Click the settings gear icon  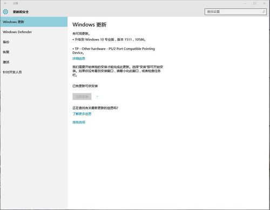pos(5,12)
